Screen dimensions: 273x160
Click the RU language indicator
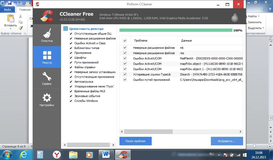click(x=211, y=154)
